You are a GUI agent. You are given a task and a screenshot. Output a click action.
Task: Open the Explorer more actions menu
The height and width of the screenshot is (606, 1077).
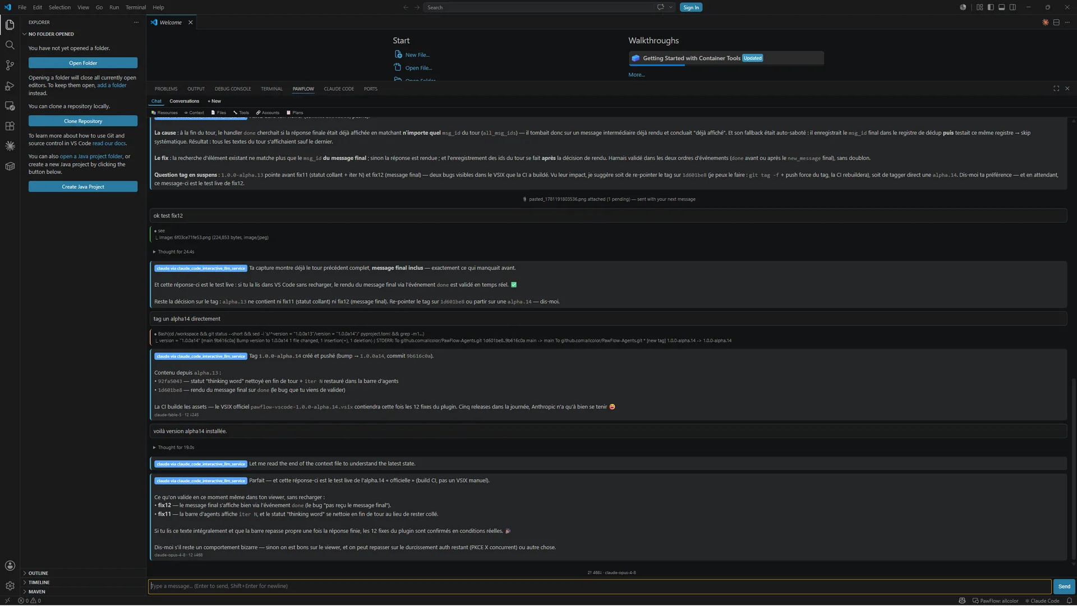[136, 22]
